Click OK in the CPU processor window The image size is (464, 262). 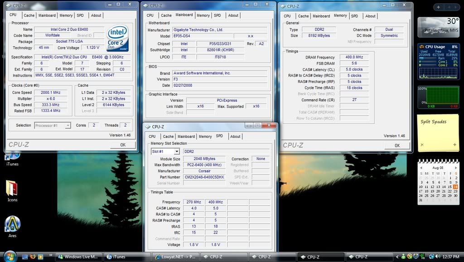click(123, 145)
